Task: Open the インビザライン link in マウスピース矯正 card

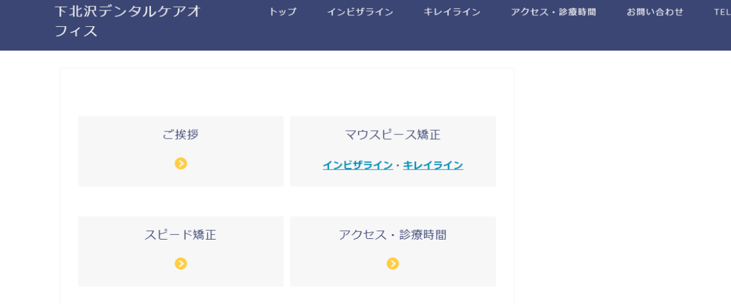Action: pos(358,165)
